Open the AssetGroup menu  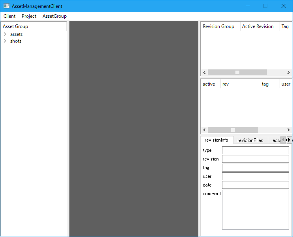(54, 16)
